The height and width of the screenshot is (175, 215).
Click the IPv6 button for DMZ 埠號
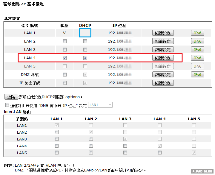(x=198, y=75)
